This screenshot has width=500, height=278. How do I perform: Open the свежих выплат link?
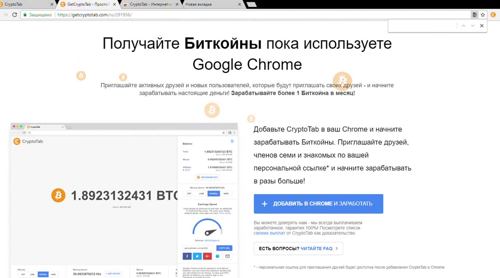point(269,233)
